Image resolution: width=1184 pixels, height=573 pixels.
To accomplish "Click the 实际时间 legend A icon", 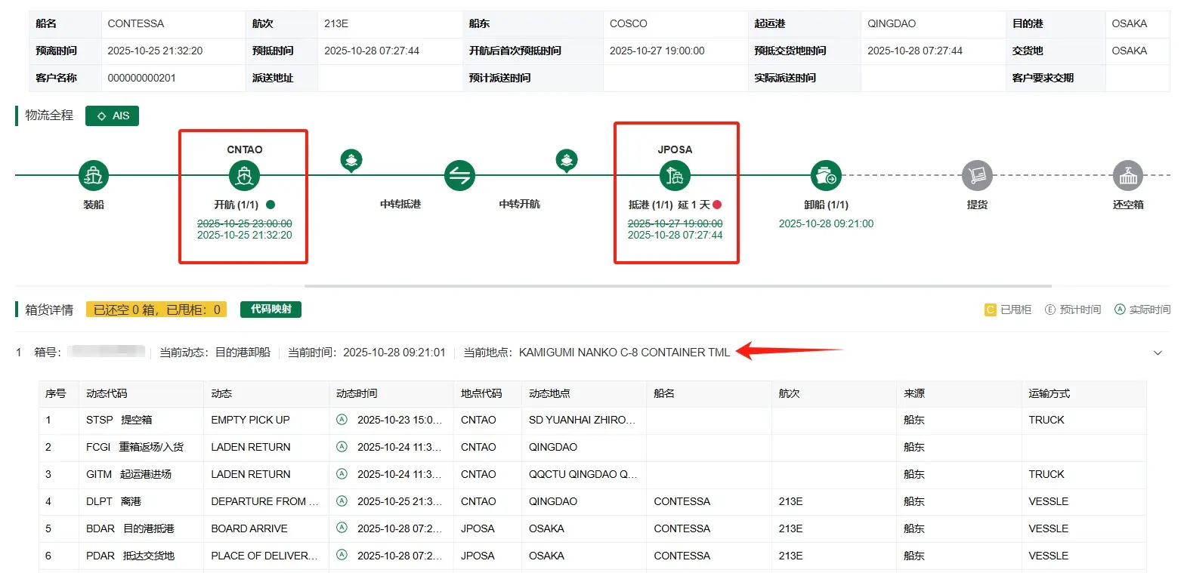I will click(x=1120, y=310).
